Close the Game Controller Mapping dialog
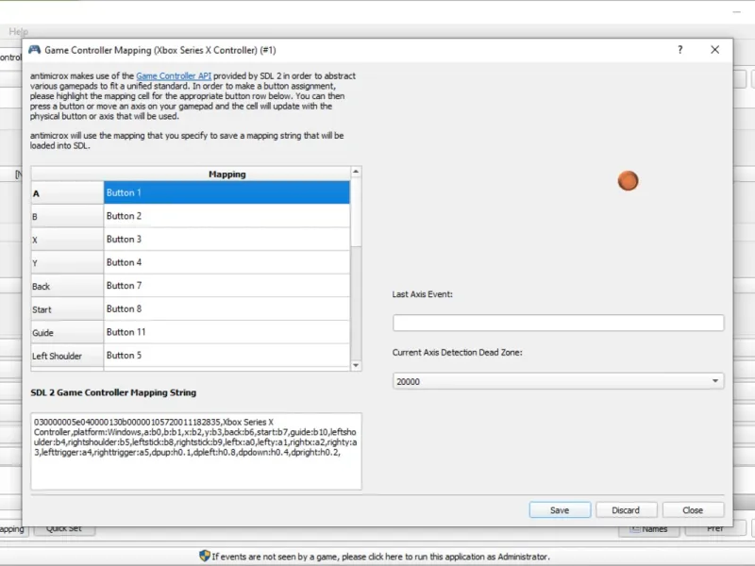The height and width of the screenshot is (566, 755). (715, 50)
